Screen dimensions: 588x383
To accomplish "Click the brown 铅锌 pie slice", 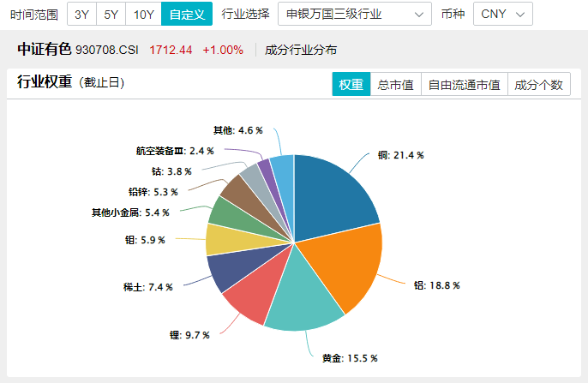I will pyautogui.click(x=237, y=189).
